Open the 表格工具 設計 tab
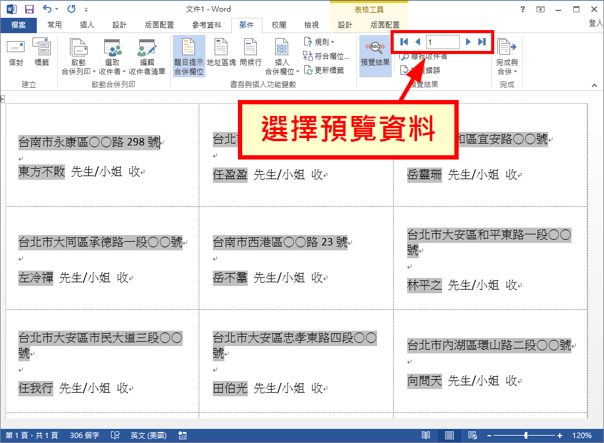 [345, 25]
